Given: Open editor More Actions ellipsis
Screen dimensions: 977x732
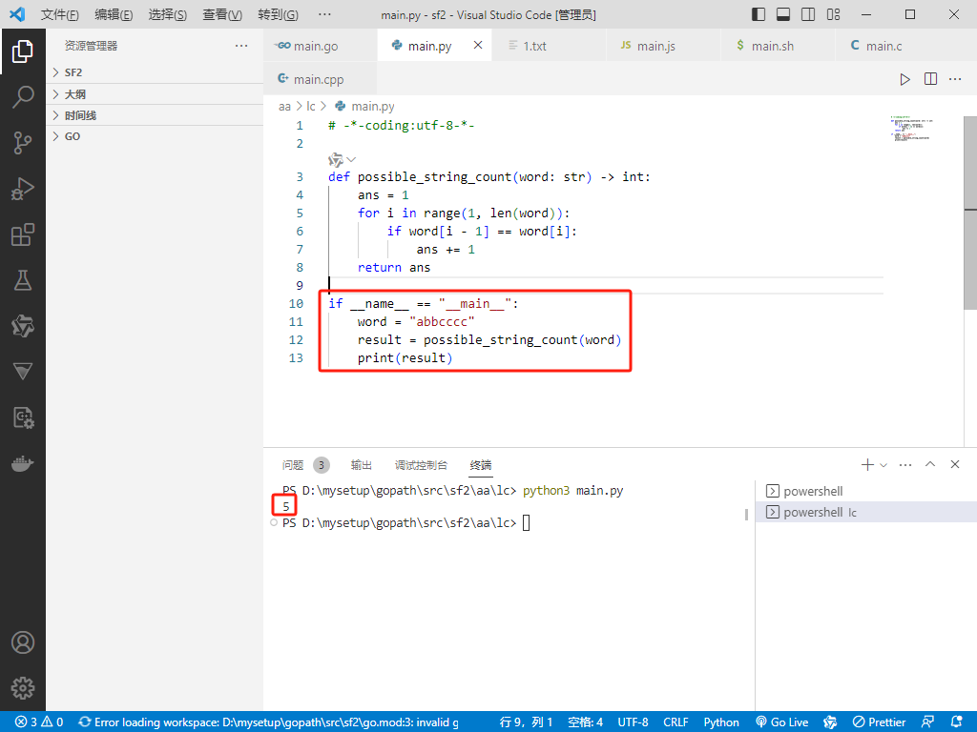Looking at the screenshot, I should pos(955,79).
